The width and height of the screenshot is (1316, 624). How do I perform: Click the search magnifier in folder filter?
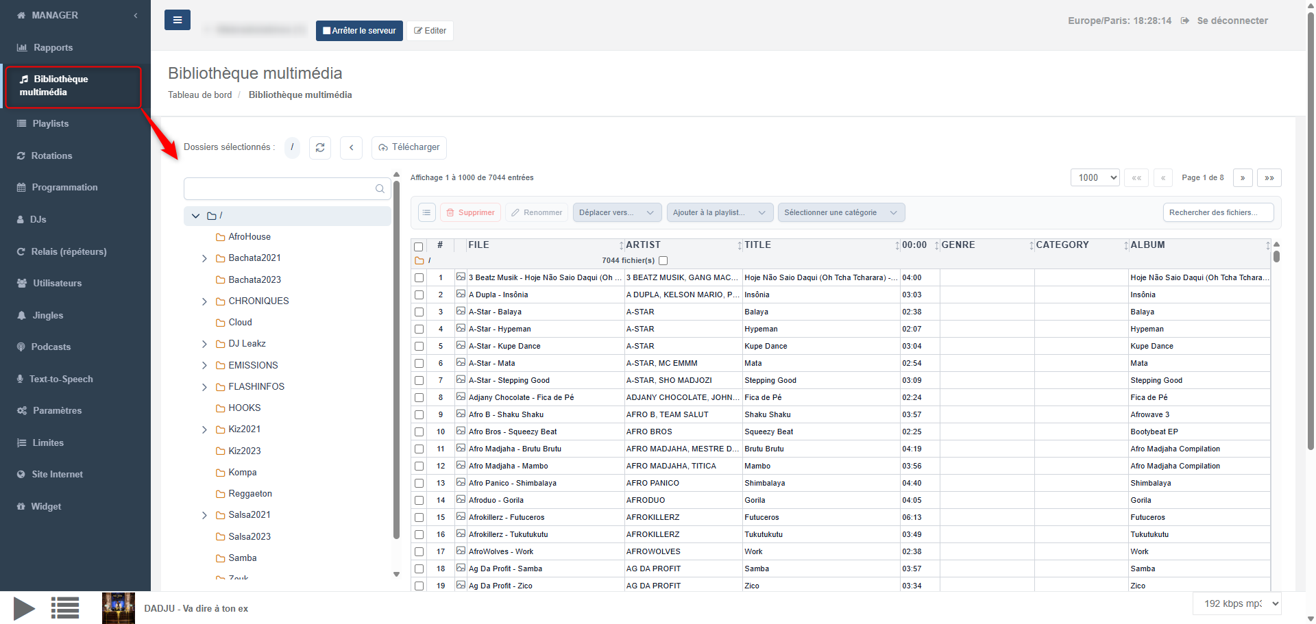point(380,189)
